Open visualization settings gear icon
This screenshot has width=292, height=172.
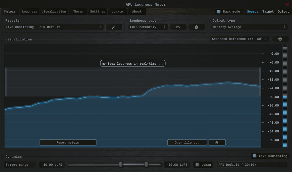click(x=280, y=39)
